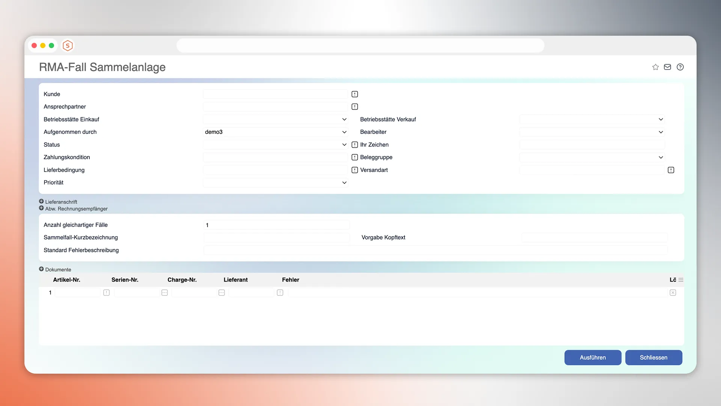Open lookup icon next to Ansprechpartner field
Viewport: 721px width, 406px height.
(x=354, y=107)
